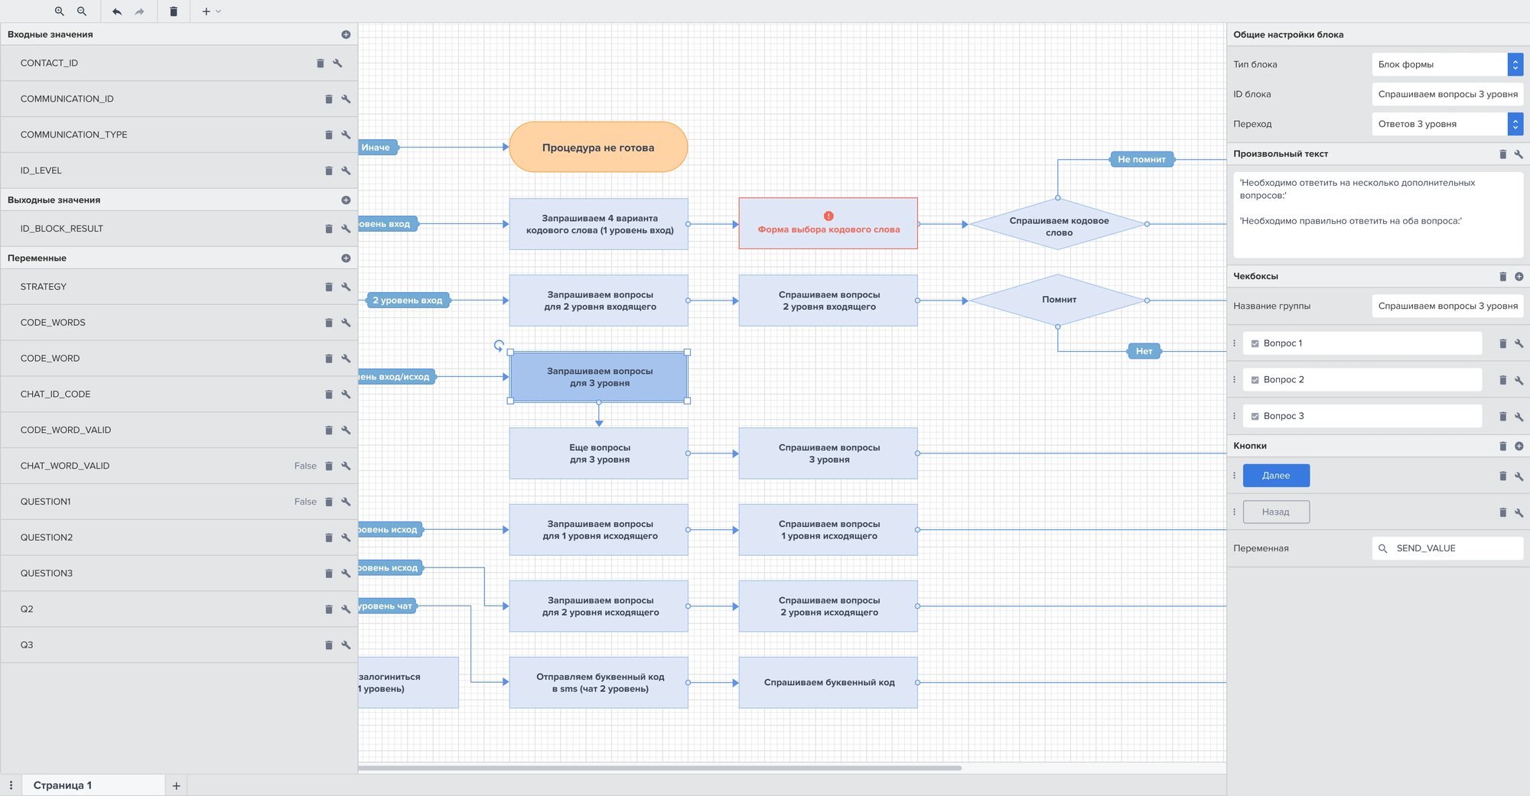
Task: Edit CODE_WORDS variable with the wrench
Action: (346, 323)
